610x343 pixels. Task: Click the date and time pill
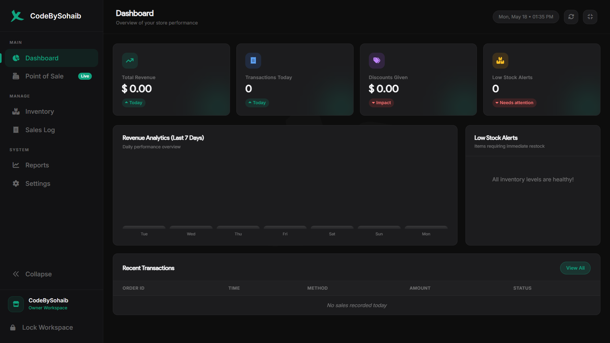[526, 17]
